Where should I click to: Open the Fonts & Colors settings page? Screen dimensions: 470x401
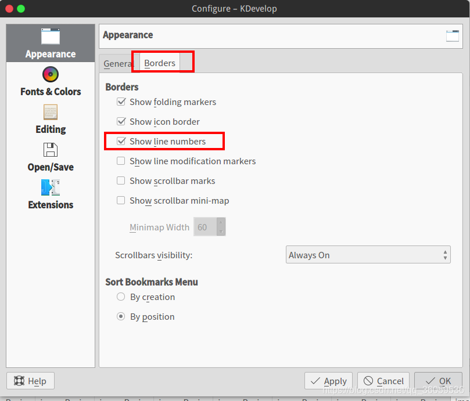pyautogui.click(x=51, y=81)
